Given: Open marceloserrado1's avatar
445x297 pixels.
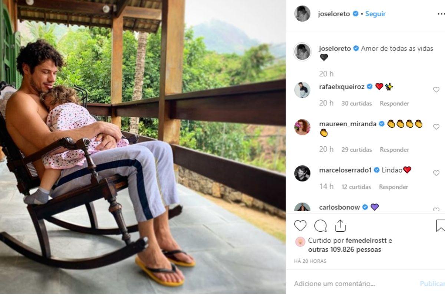Looking at the screenshot, I should 302,173.
